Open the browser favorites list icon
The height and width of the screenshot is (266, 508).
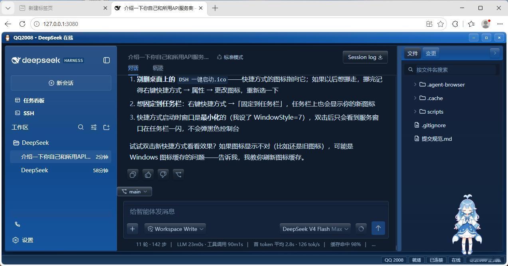point(471,24)
